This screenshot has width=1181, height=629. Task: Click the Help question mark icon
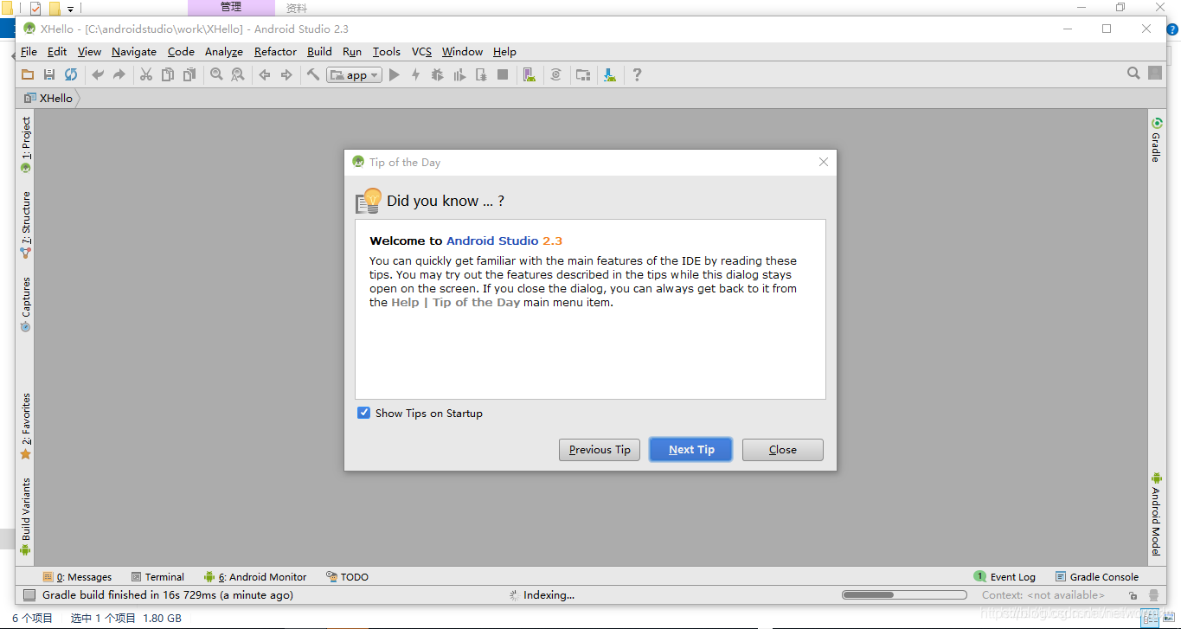coord(637,75)
